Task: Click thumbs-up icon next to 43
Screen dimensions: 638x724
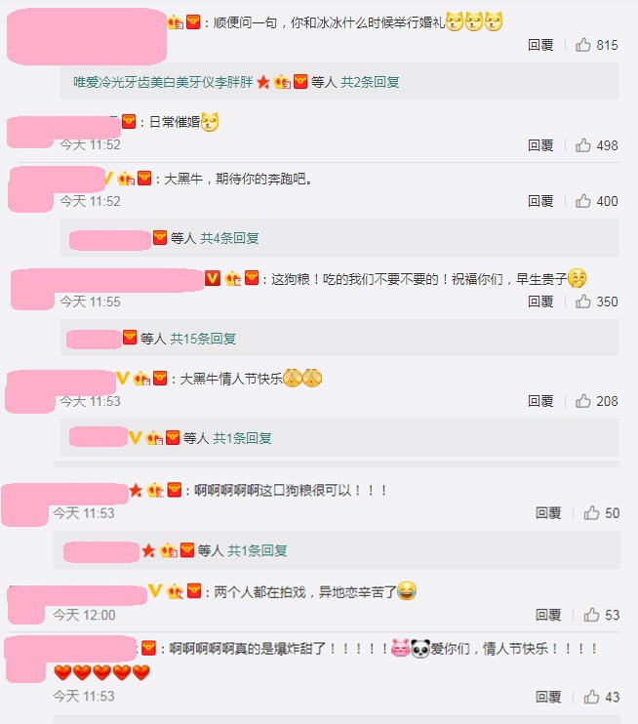Action: click(x=591, y=697)
